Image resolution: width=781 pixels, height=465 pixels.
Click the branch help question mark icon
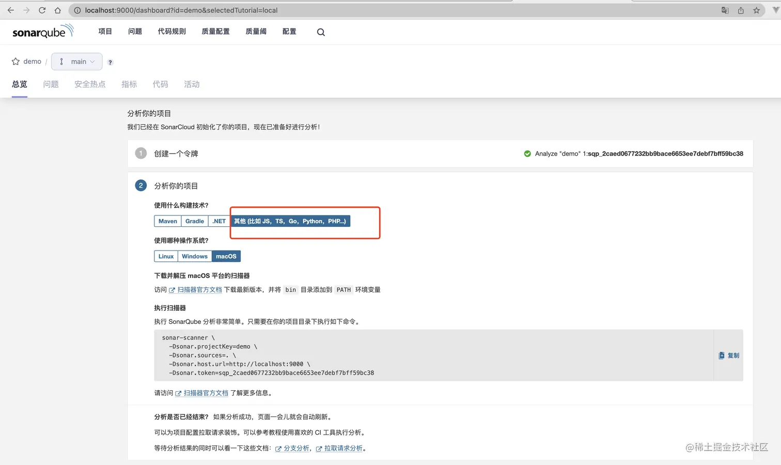pyautogui.click(x=110, y=62)
